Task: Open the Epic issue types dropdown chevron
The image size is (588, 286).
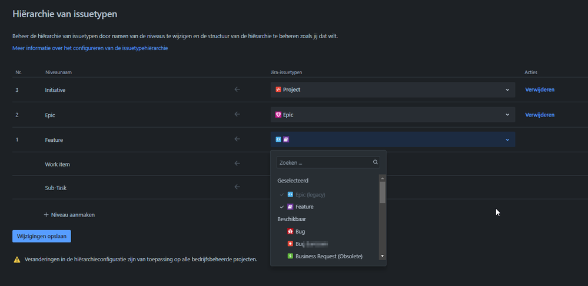Action: (507, 115)
